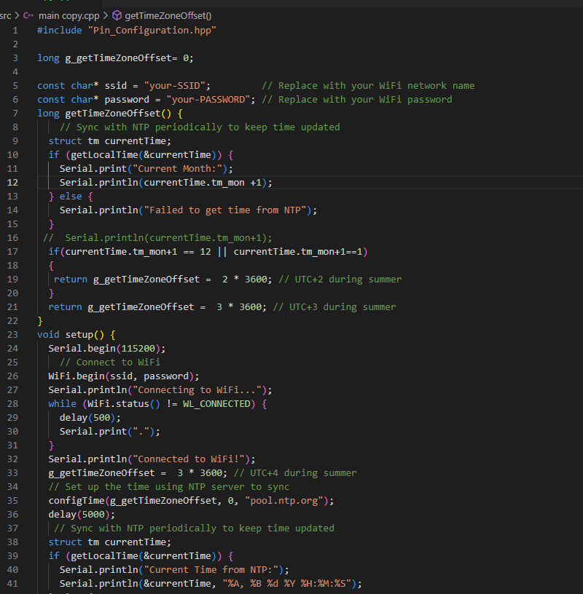
Task: Click the chevron after 'main copy.cpp'
Action: pyautogui.click(x=106, y=15)
